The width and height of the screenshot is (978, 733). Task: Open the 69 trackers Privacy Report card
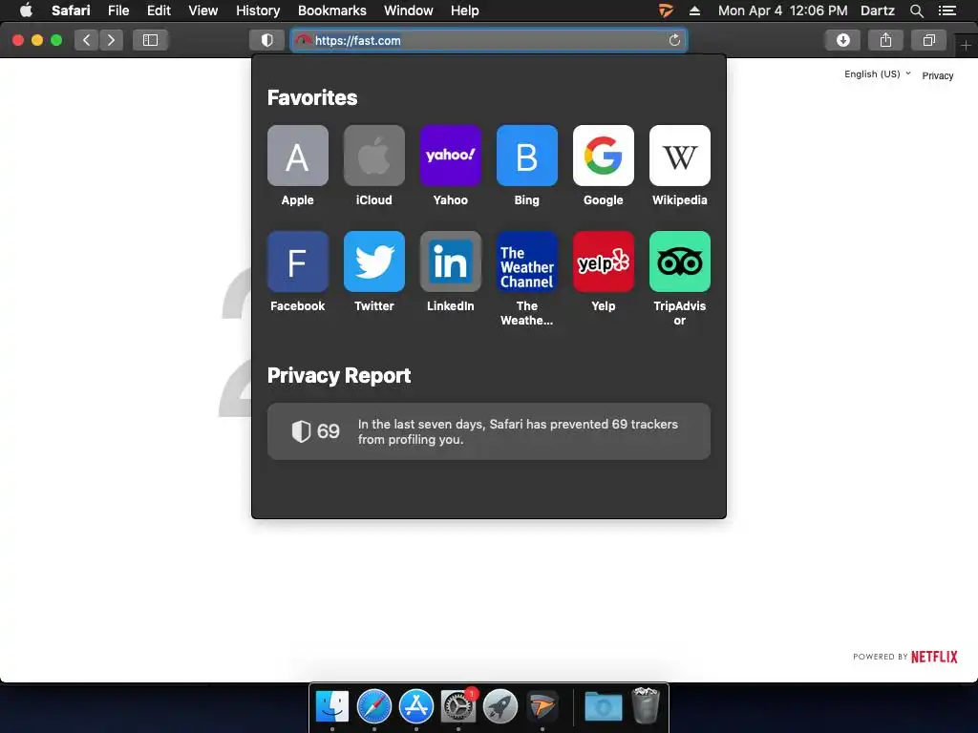click(x=489, y=431)
